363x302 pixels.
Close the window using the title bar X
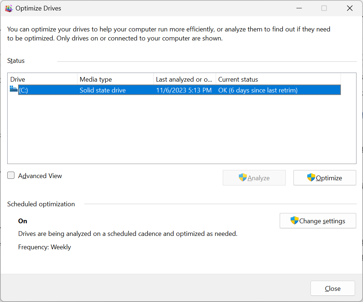(350, 8)
